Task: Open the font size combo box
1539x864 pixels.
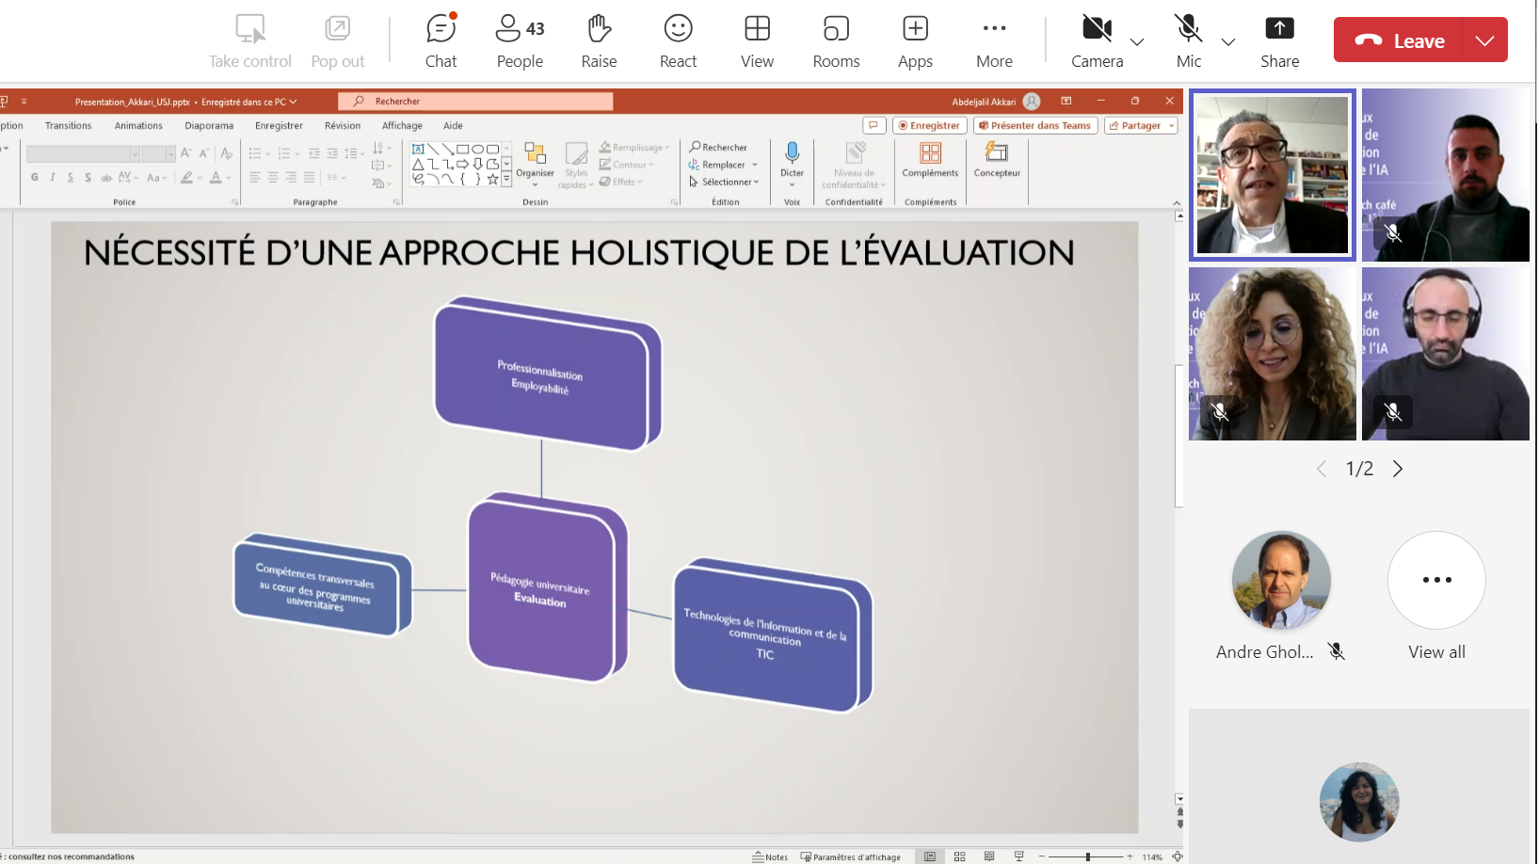Action: click(158, 153)
